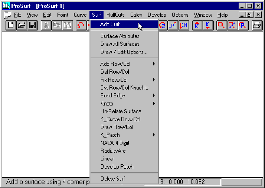Expand the Fix Row/Col submenu
This screenshot has width=265, height=188.
click(x=124, y=80)
